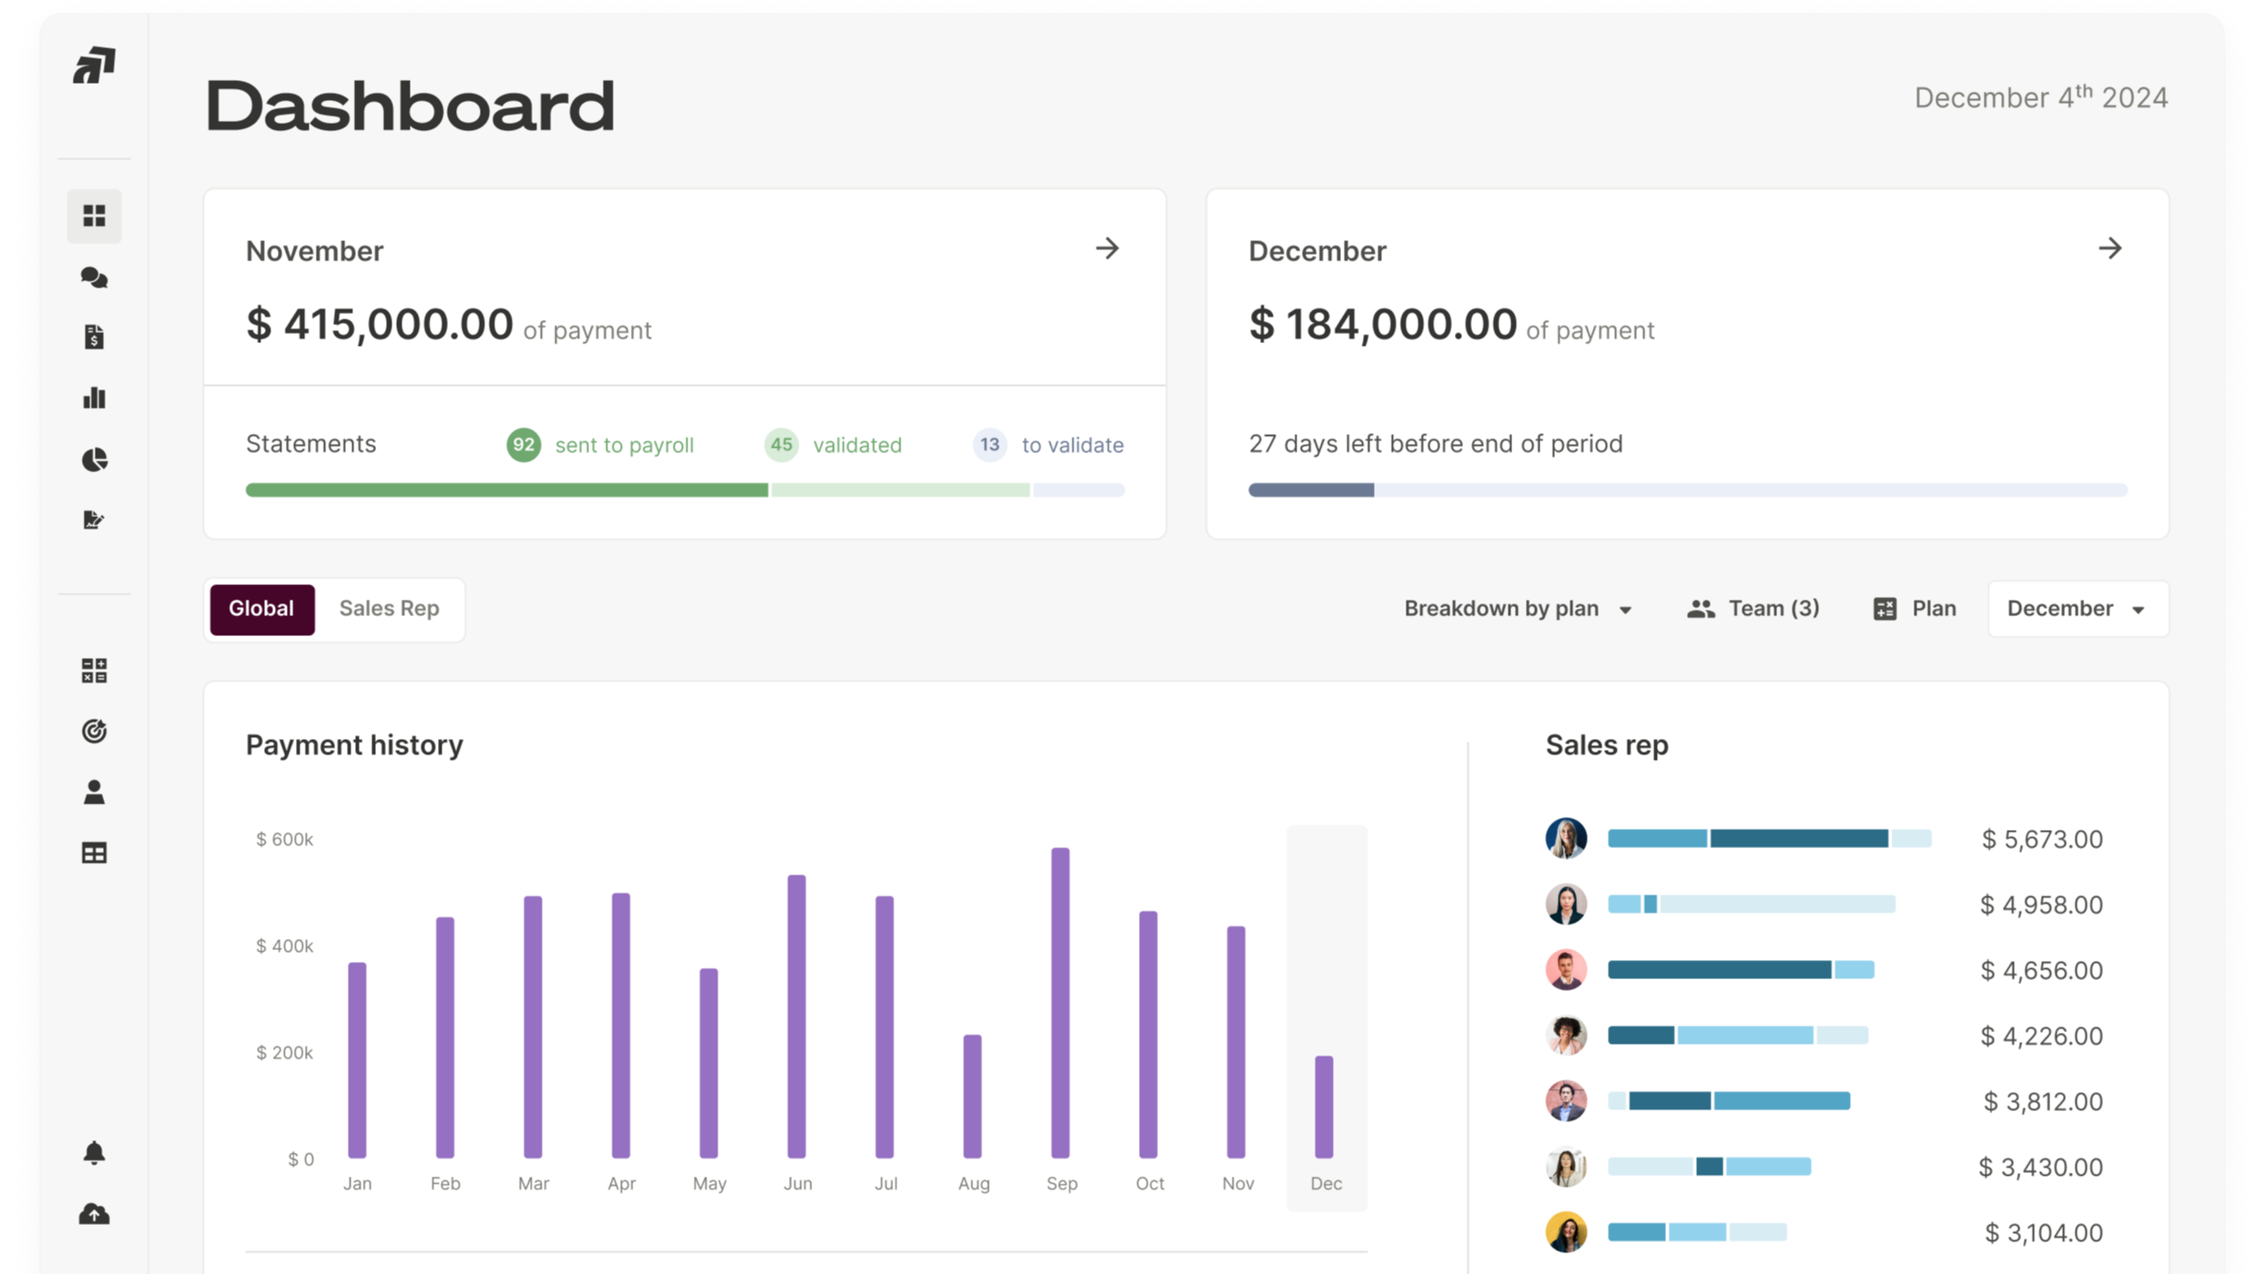Select the user profile sidebar icon
2266x1274 pixels.
[94, 793]
